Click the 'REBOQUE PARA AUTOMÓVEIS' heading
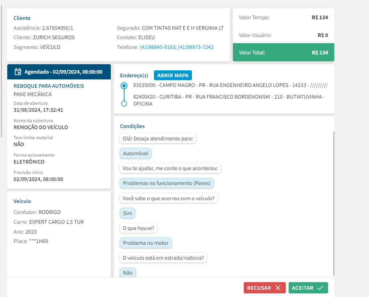The height and width of the screenshot is (297, 369). pyautogui.click(x=49, y=86)
